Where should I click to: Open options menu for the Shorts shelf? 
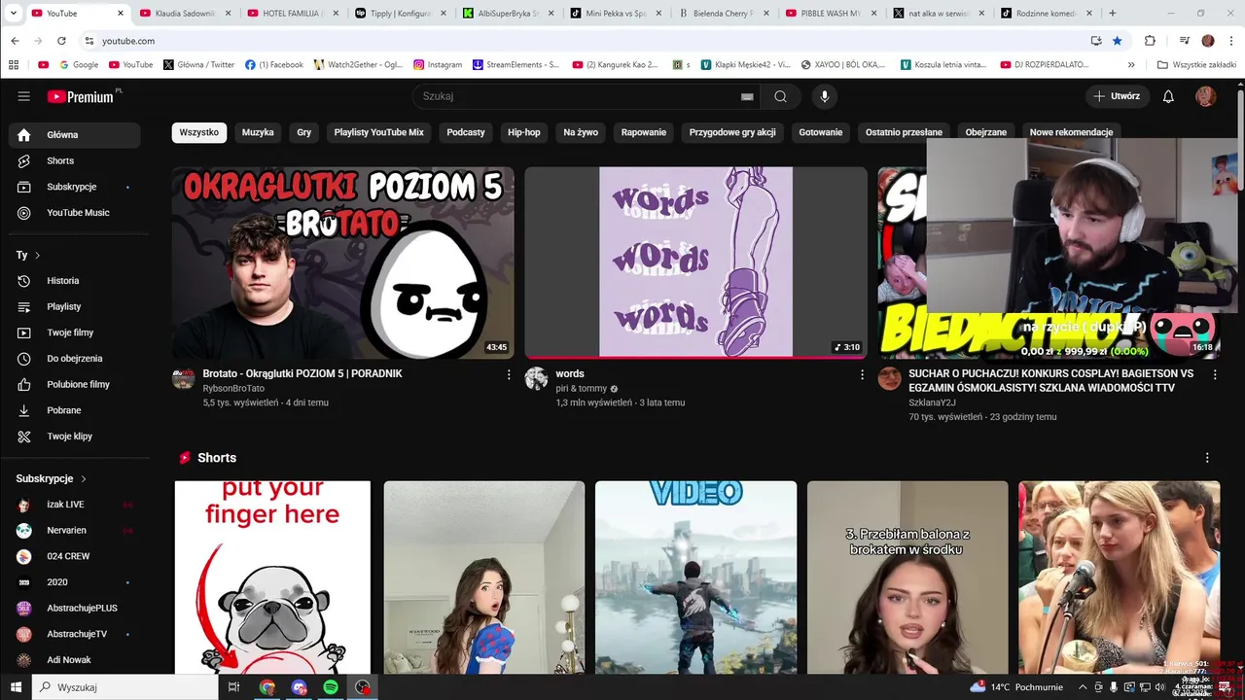coord(1207,458)
